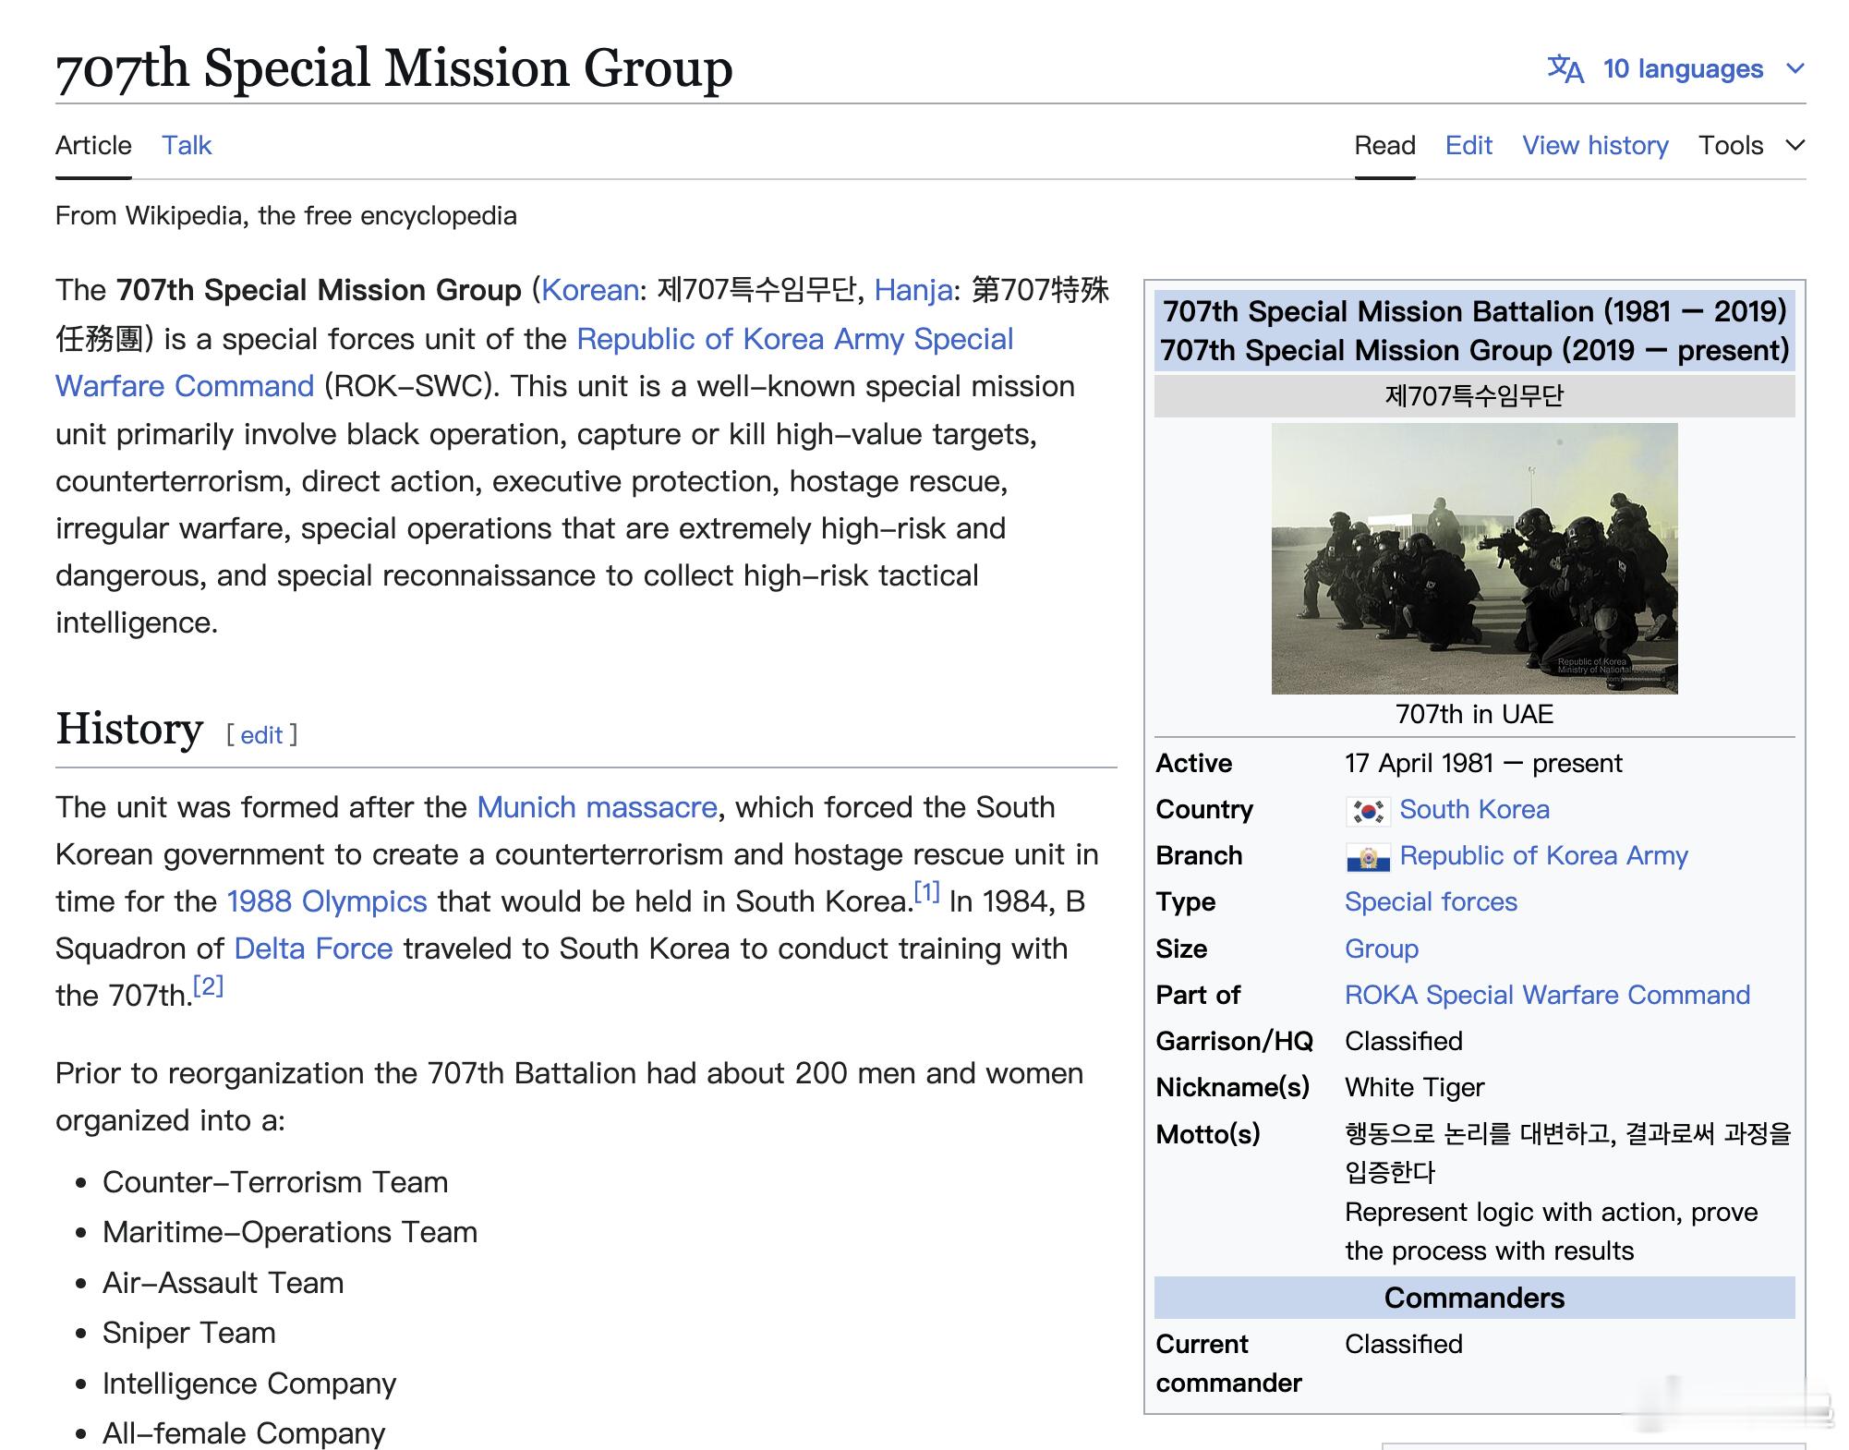Select the Article tab

[93, 146]
